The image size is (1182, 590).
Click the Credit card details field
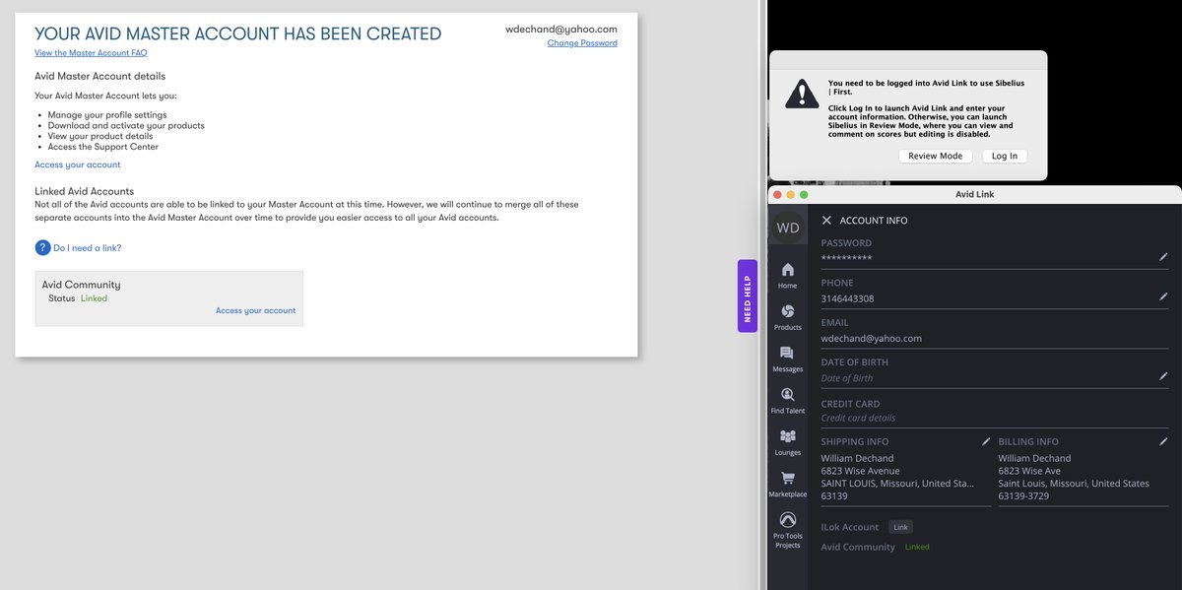pos(995,418)
